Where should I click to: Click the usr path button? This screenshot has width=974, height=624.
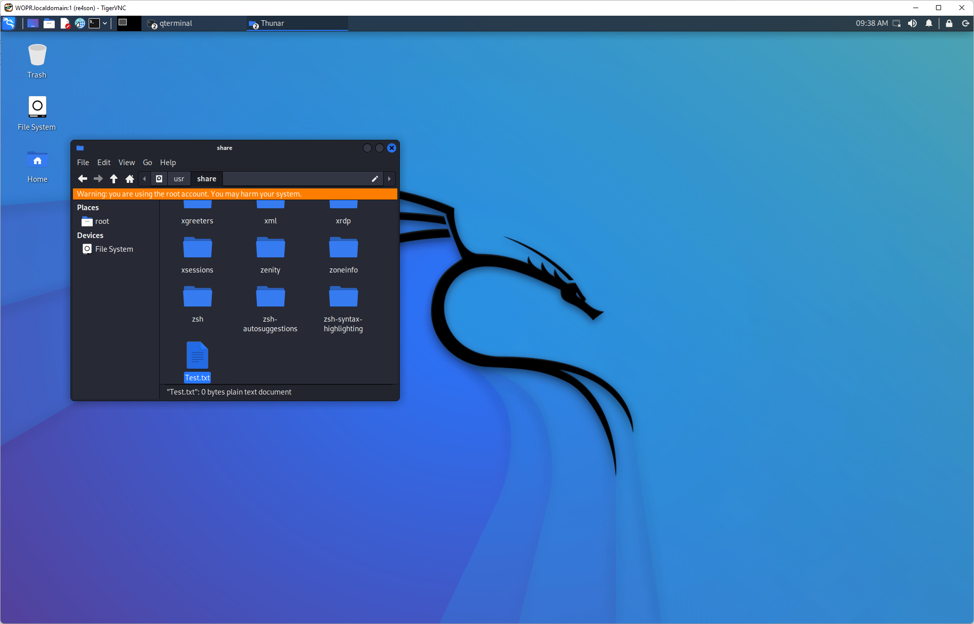click(x=179, y=179)
